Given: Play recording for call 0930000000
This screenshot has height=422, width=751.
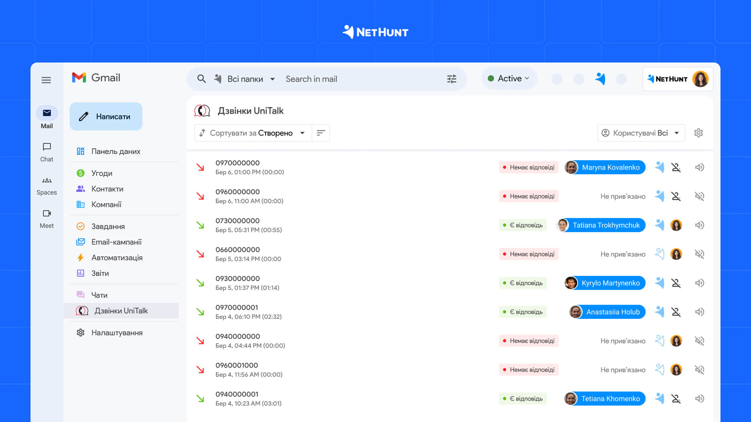Looking at the screenshot, I should click(x=699, y=283).
